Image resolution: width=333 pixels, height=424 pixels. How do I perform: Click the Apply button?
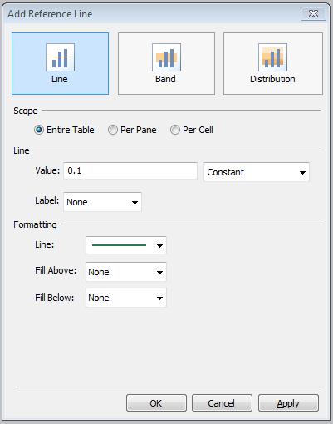coord(288,403)
